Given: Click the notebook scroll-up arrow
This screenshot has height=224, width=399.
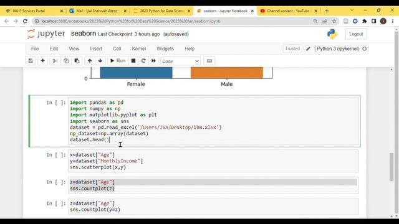Looking at the screenshot, I should pyautogui.click(x=392, y=70).
